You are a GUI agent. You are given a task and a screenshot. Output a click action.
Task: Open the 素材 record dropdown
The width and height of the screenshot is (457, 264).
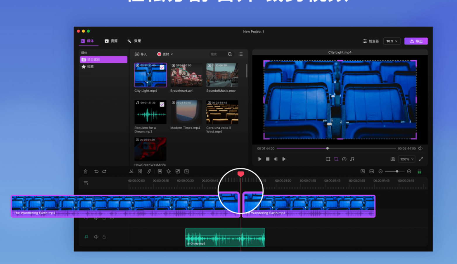(x=165, y=54)
